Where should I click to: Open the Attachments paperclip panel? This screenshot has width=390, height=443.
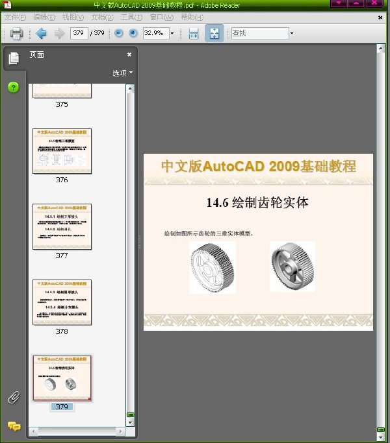point(14,398)
